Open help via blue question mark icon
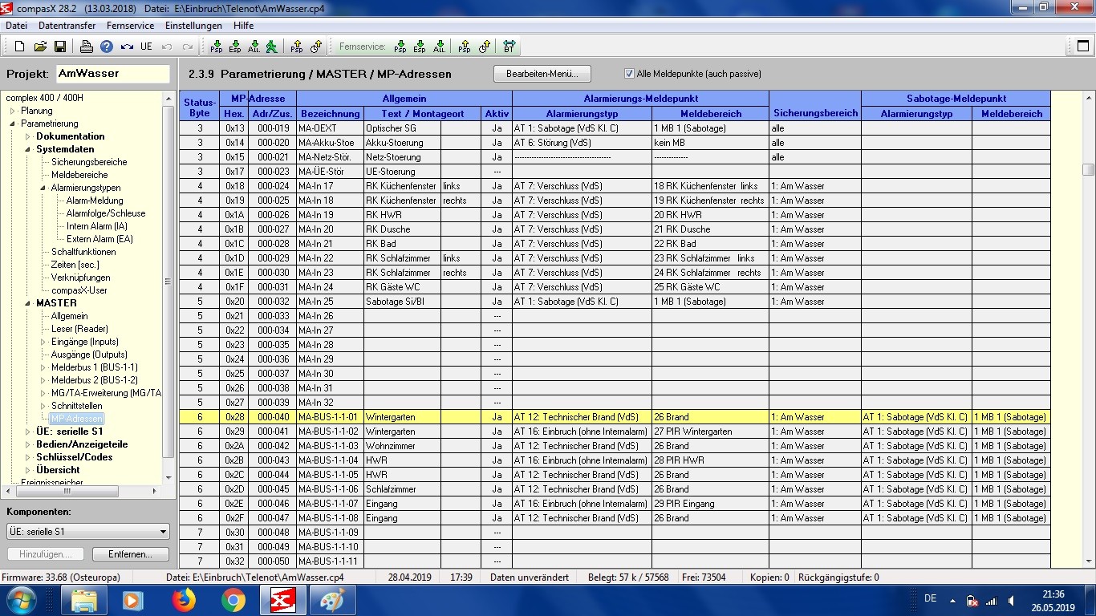Image resolution: width=1096 pixels, height=616 pixels. (106, 47)
